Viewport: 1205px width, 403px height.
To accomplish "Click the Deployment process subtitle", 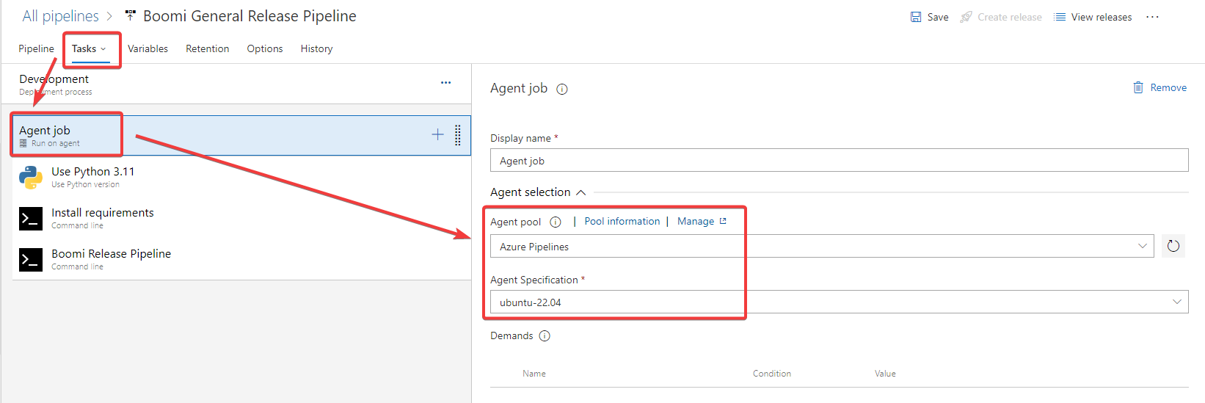I will (56, 92).
